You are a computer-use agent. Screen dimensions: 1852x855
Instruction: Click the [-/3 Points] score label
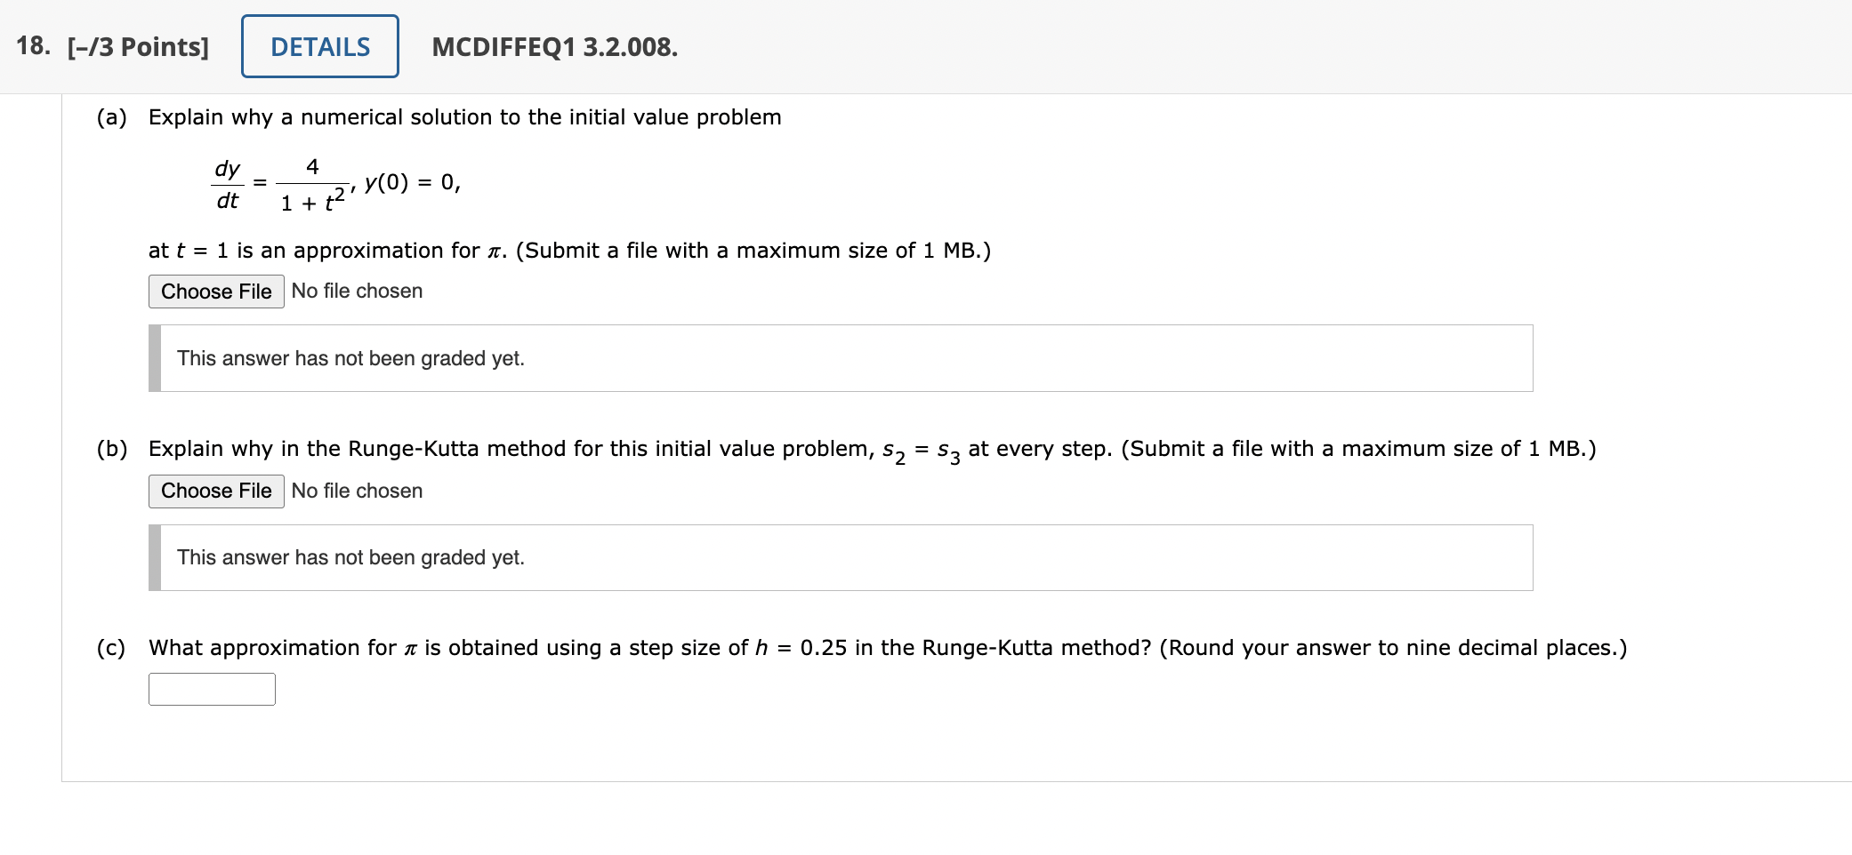click(x=138, y=46)
